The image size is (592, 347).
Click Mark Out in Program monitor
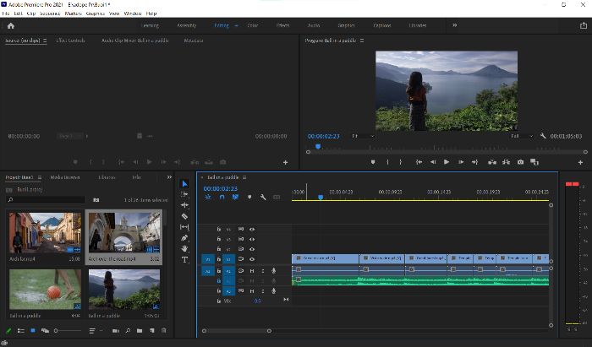(x=401, y=162)
